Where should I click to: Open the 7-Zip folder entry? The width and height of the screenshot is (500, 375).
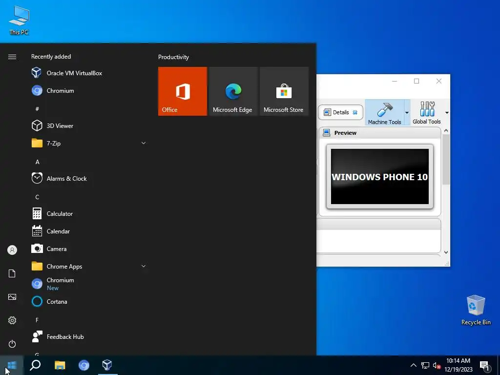click(x=89, y=143)
